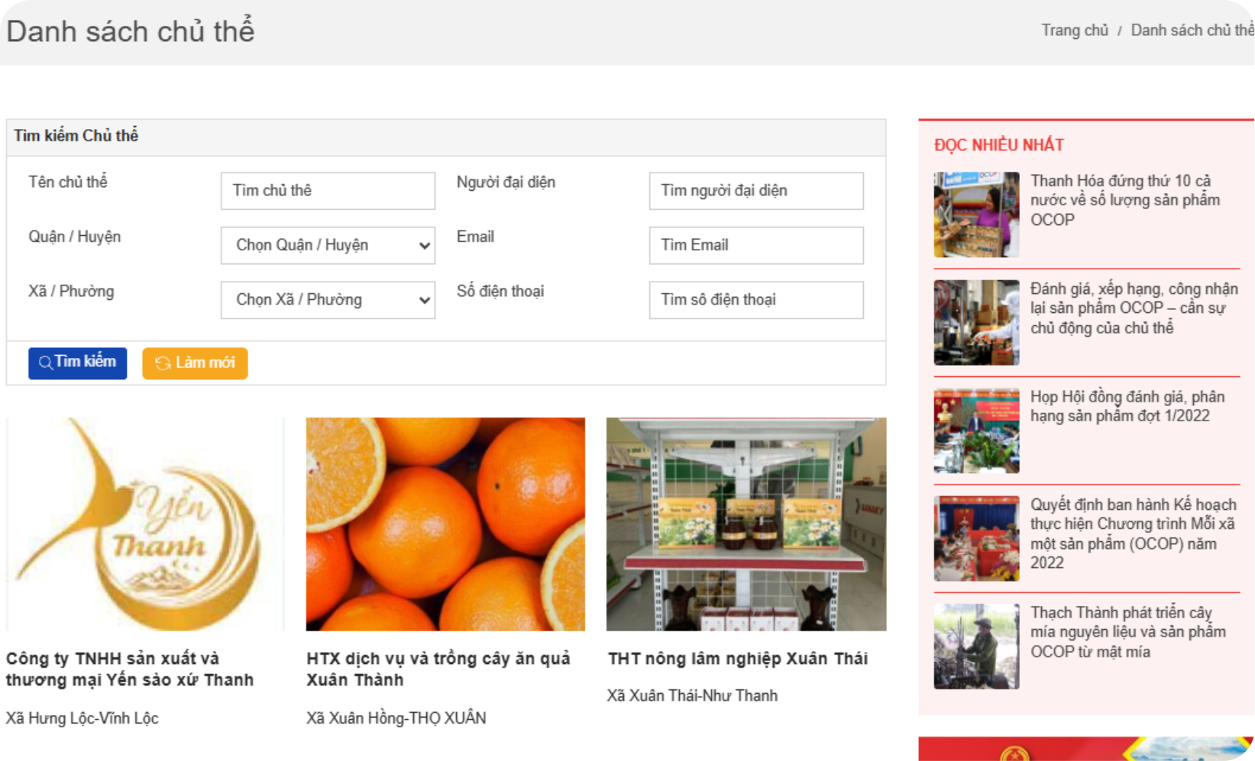The width and height of the screenshot is (1255, 761).
Task: Open Thạch Thành phát triển cây mía article
Action: click(x=1127, y=632)
